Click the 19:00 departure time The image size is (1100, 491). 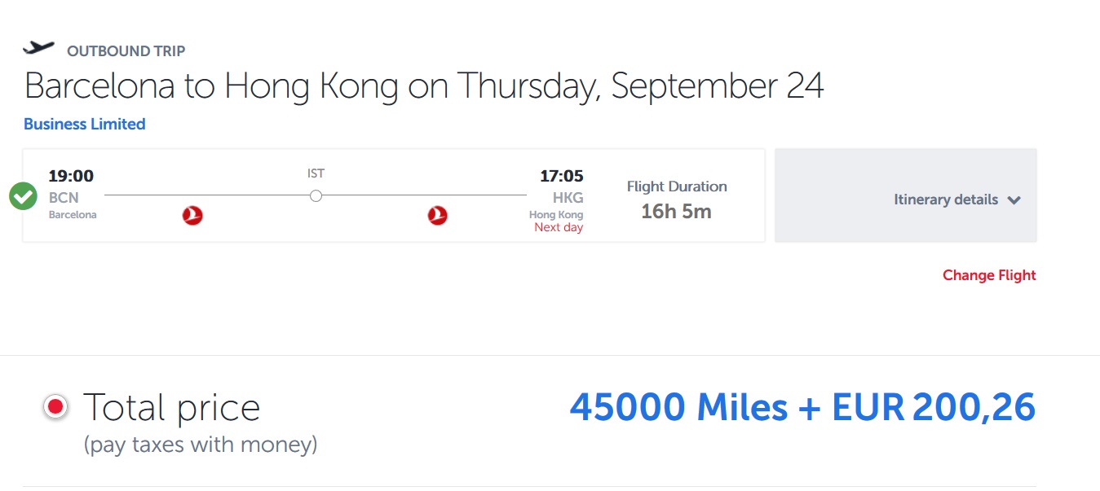71,176
